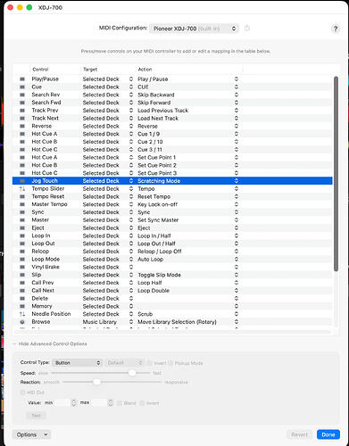This screenshot has height=446, width=349.
Task: Select the Hot Cue A row with Cue 1 / 9
Action: click(x=172, y=134)
